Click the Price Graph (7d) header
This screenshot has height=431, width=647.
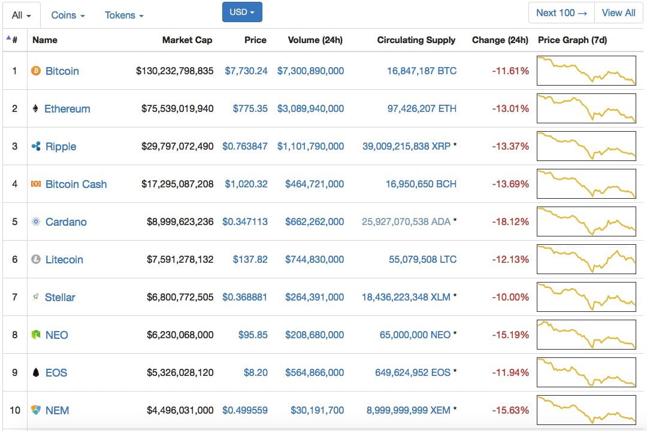(572, 40)
